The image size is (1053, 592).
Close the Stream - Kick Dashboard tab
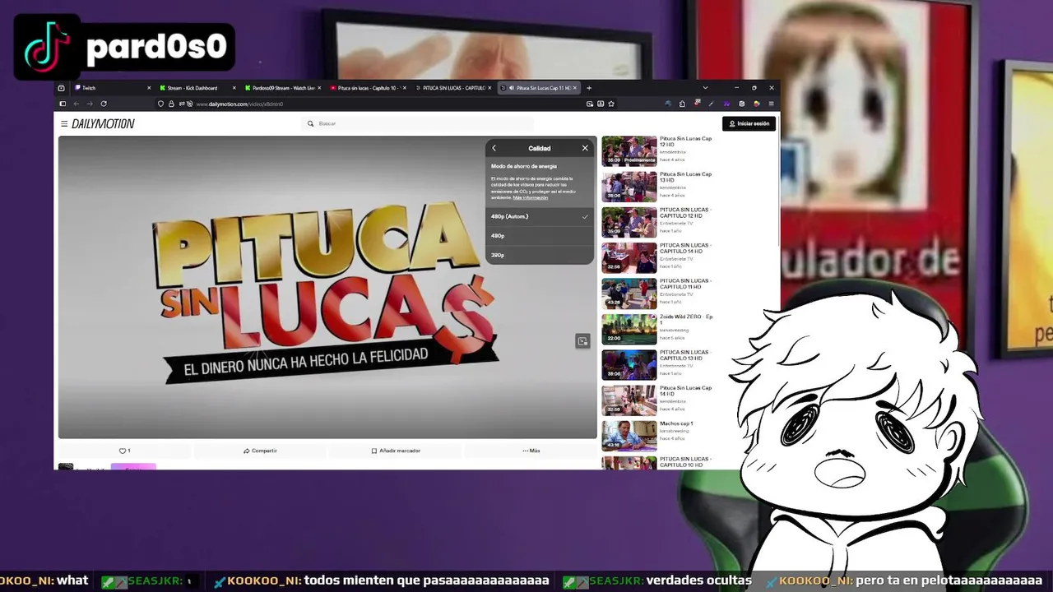pyautogui.click(x=234, y=88)
